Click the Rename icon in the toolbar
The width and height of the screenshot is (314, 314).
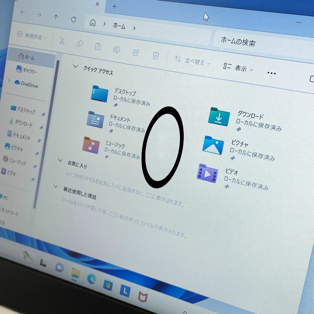pyautogui.click(x=116, y=49)
